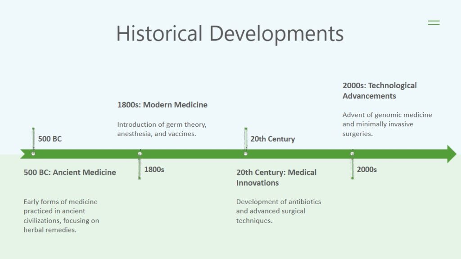Select the 500 BC timeline marker dot
The width and height of the screenshot is (461, 259).
click(33, 154)
